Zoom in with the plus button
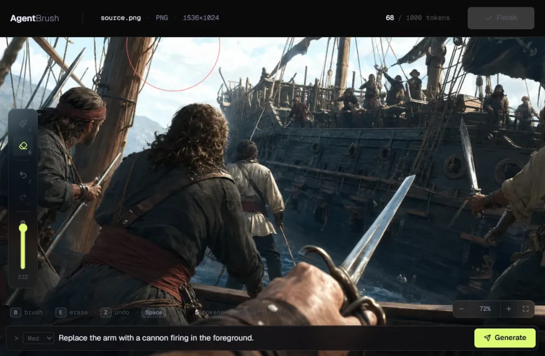This screenshot has height=356, width=545. pos(508,309)
